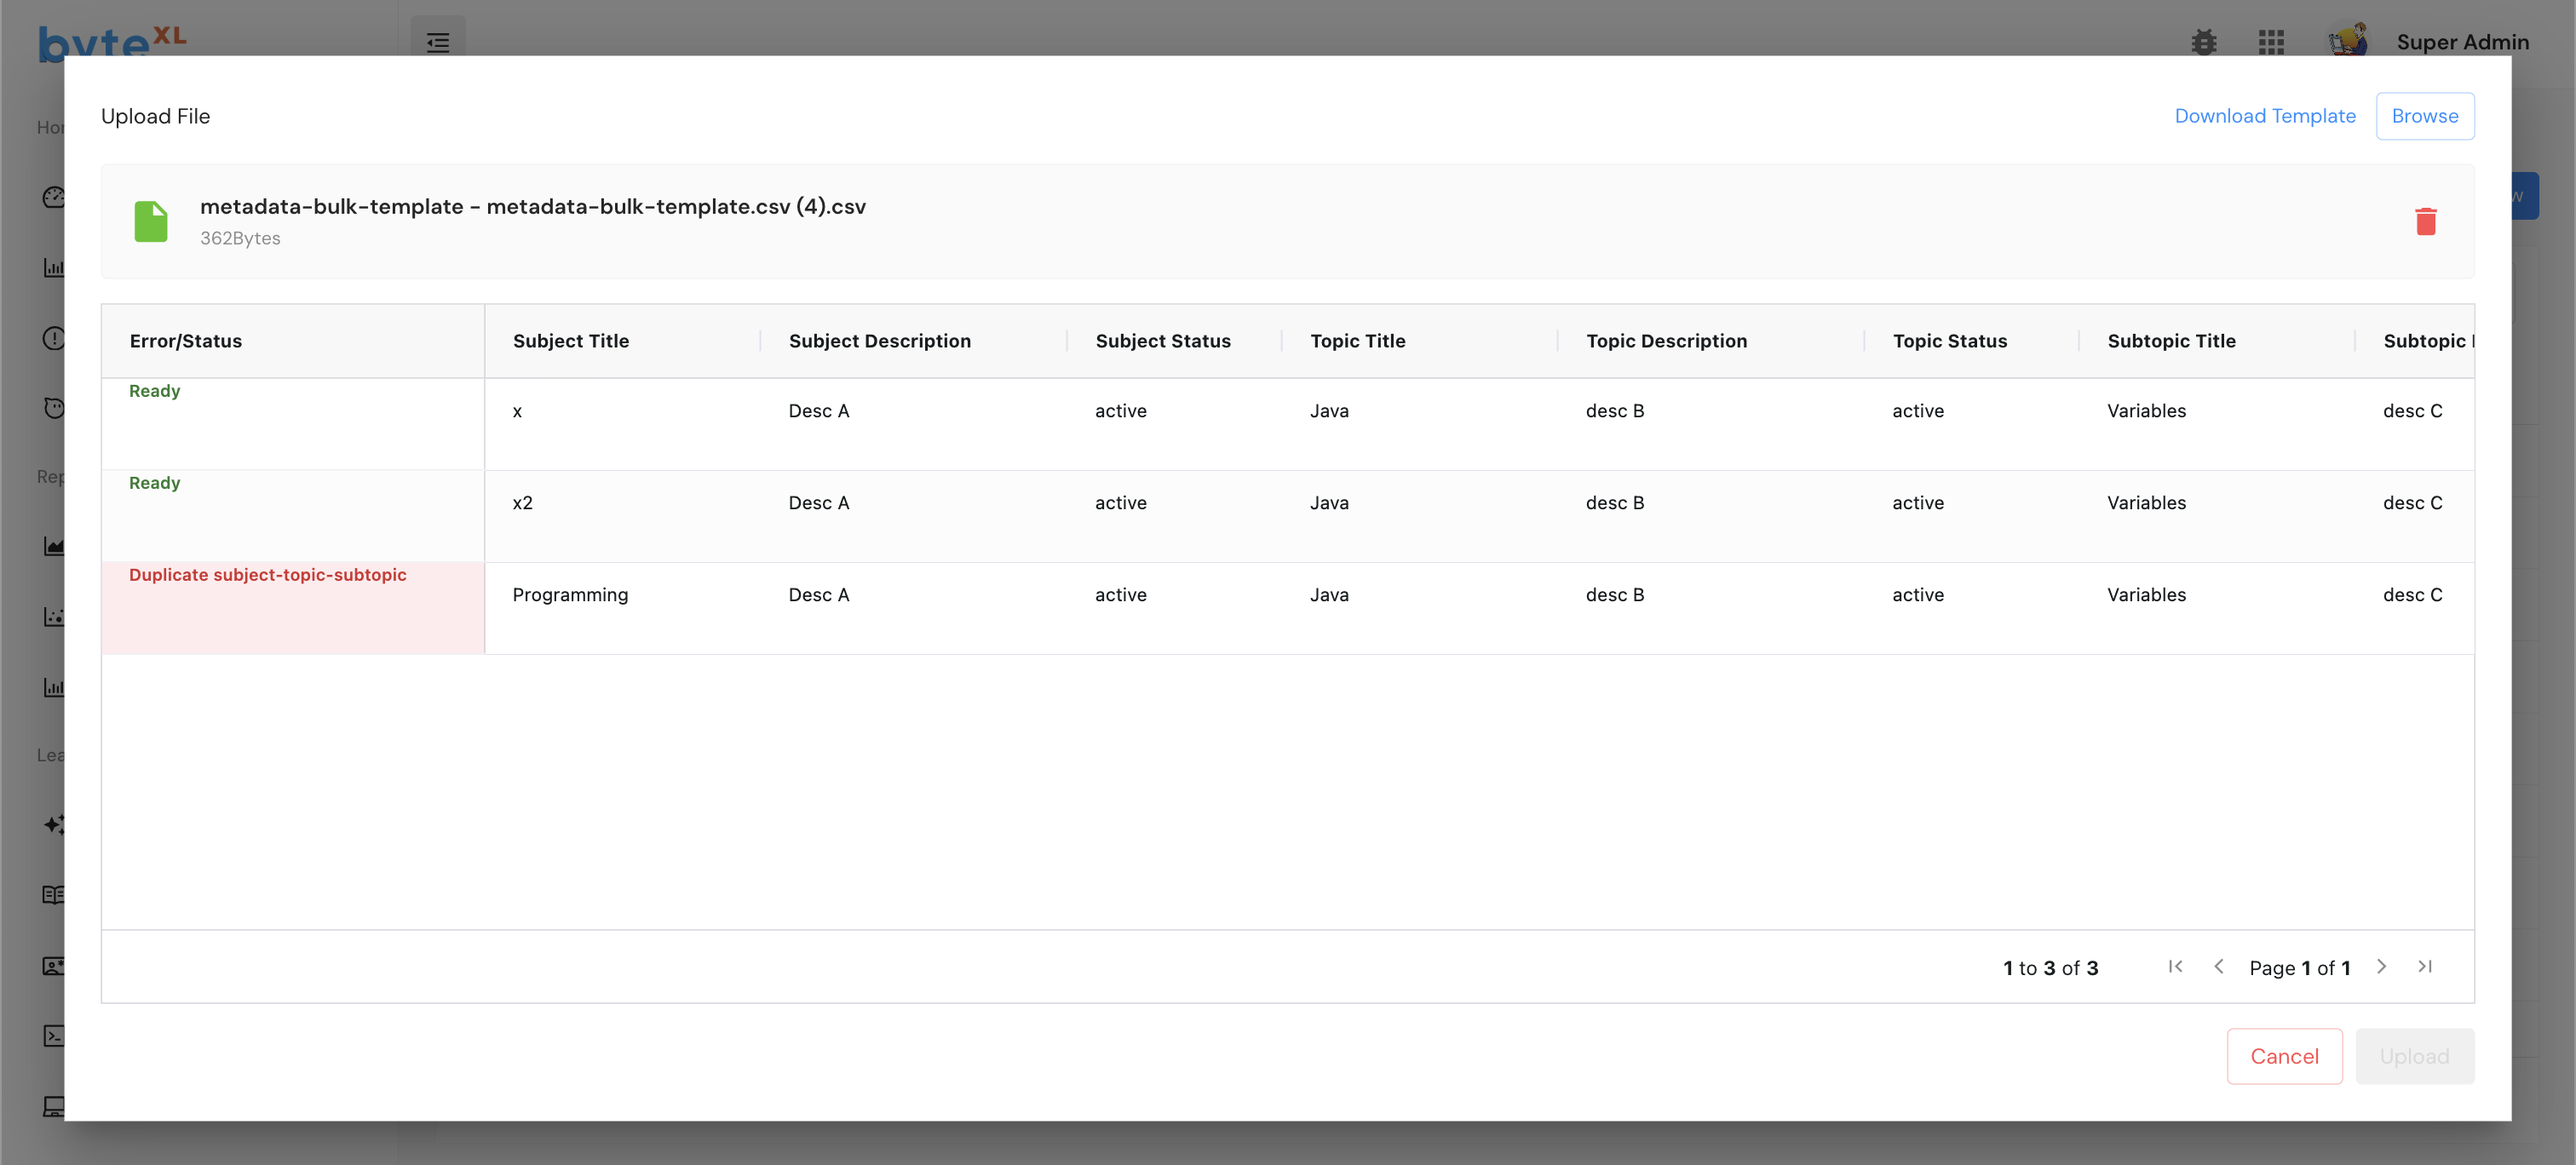Click the Download Template link
2576x1165 pixels.
click(2264, 116)
